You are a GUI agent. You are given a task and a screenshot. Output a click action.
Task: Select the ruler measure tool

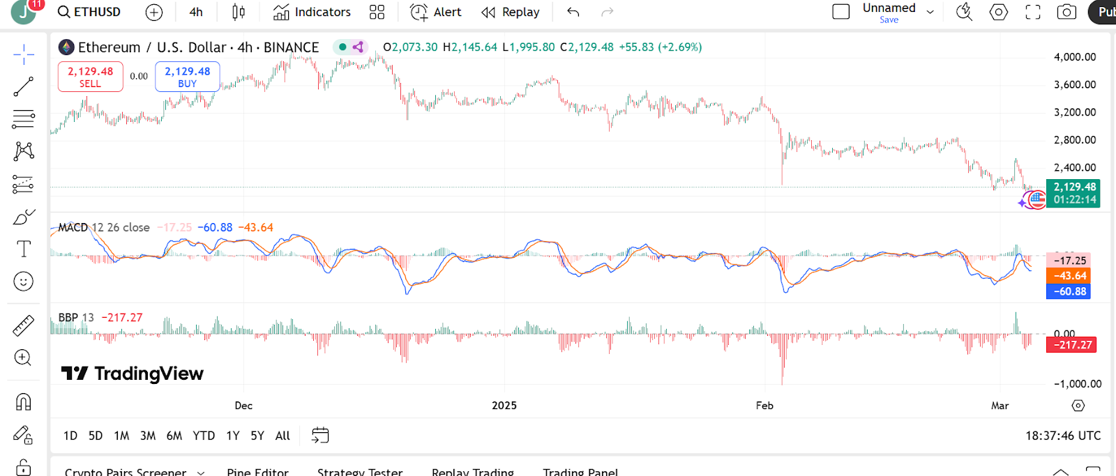pos(24,325)
